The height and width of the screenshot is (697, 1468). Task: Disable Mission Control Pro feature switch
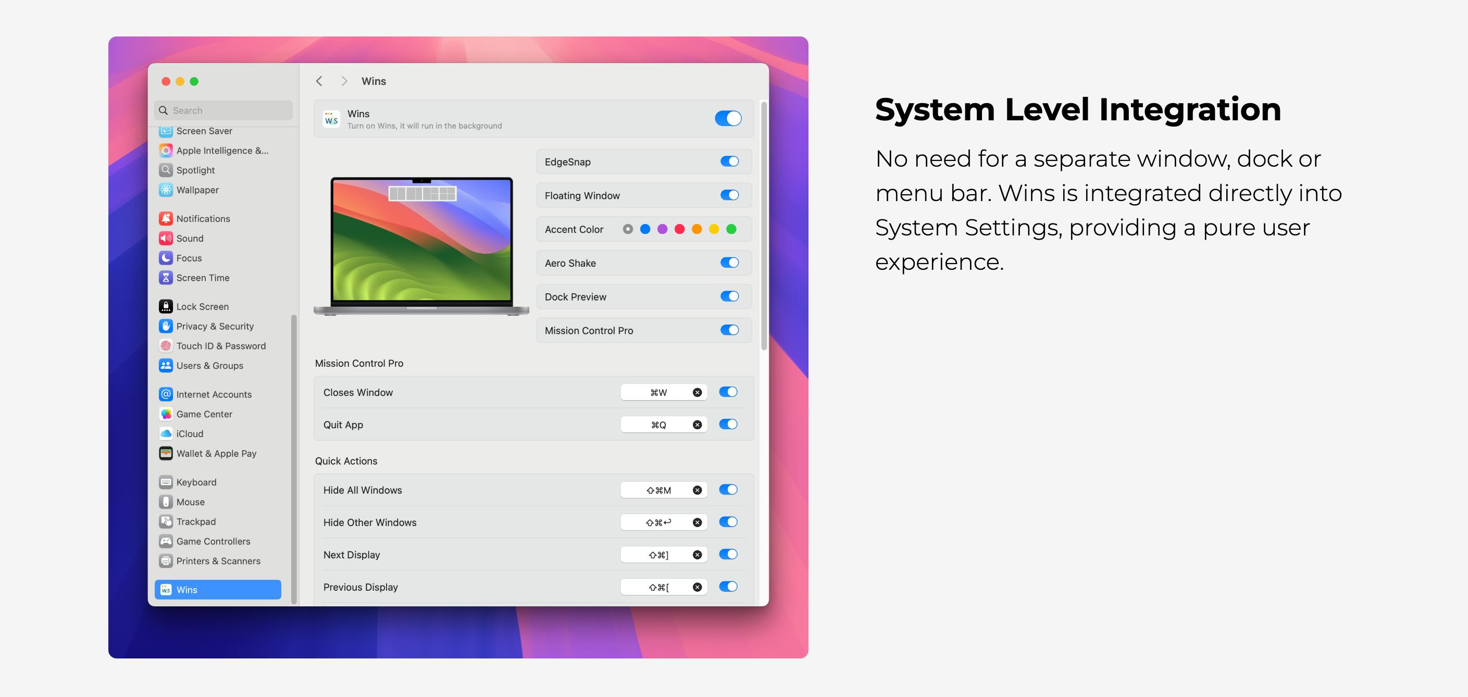coord(729,329)
